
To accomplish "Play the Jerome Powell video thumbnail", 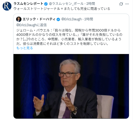I will [71, 86].
